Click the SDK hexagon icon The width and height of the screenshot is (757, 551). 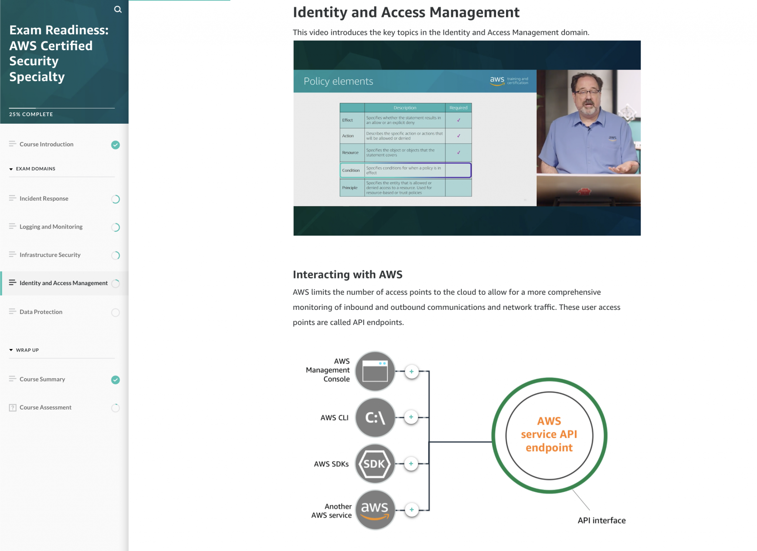coord(375,464)
